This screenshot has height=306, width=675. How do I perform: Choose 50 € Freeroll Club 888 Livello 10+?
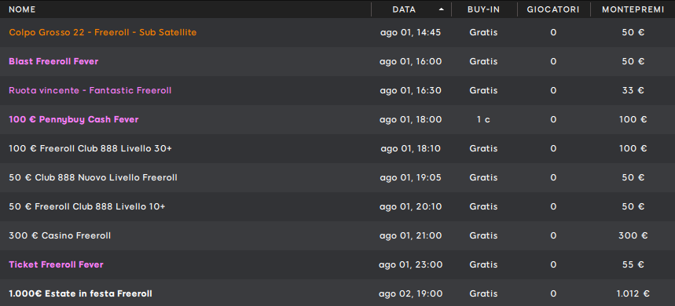338,206
